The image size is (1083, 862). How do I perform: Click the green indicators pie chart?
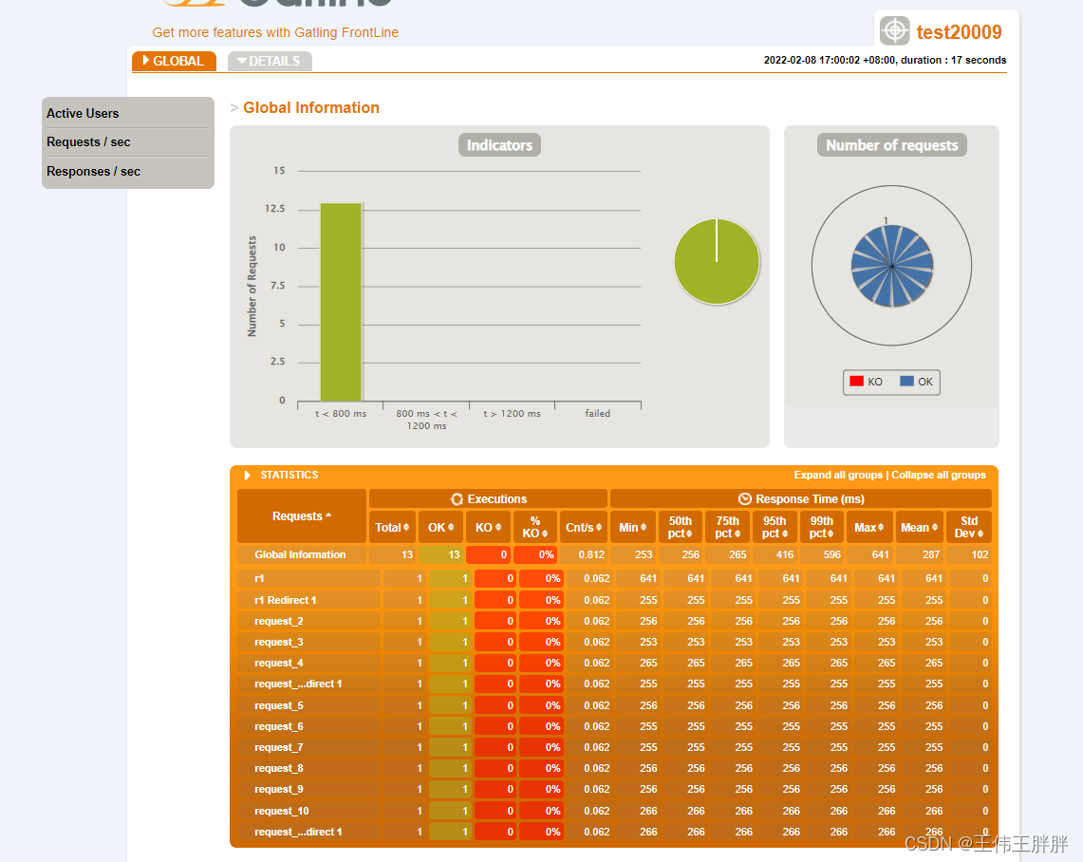click(717, 262)
